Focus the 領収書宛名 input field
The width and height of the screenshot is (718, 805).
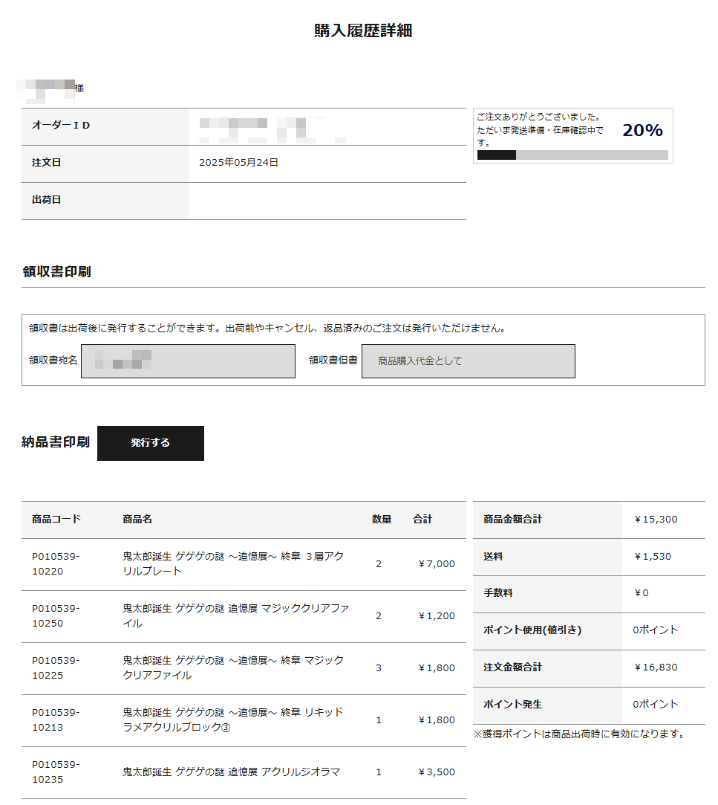[x=188, y=361]
